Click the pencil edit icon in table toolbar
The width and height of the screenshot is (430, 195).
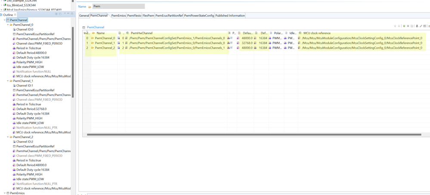(x=421, y=26)
